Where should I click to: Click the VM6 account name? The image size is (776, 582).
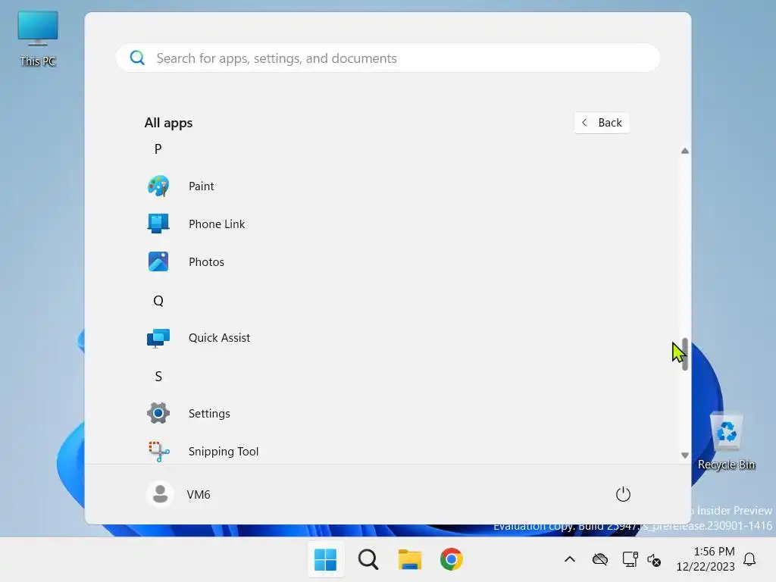point(199,494)
